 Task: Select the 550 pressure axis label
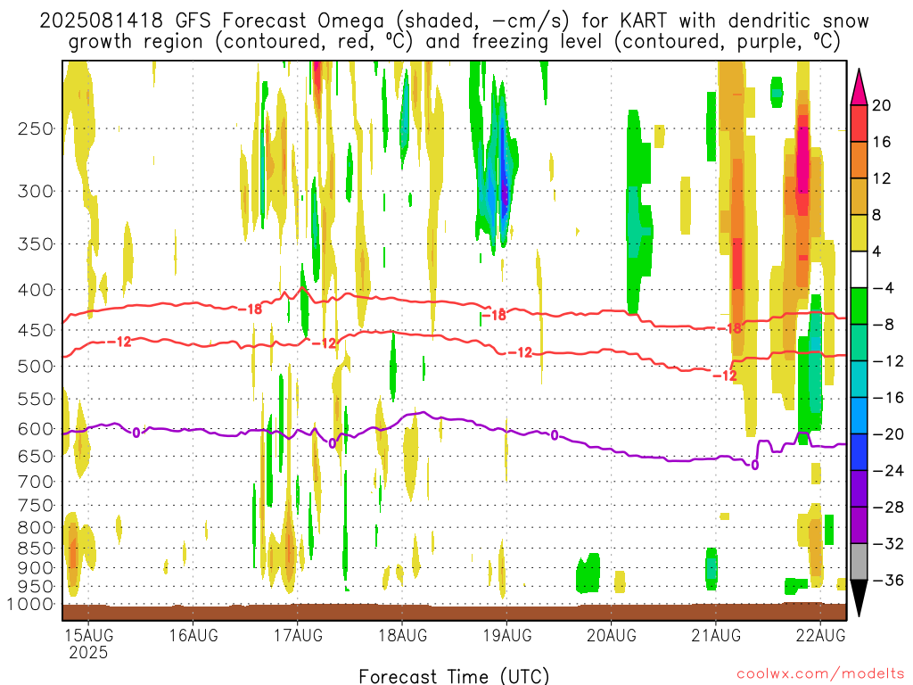tap(36, 399)
